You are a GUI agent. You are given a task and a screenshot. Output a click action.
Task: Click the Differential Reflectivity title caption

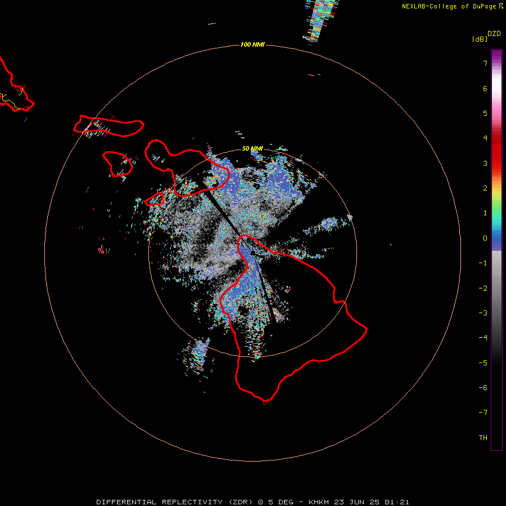(252, 502)
